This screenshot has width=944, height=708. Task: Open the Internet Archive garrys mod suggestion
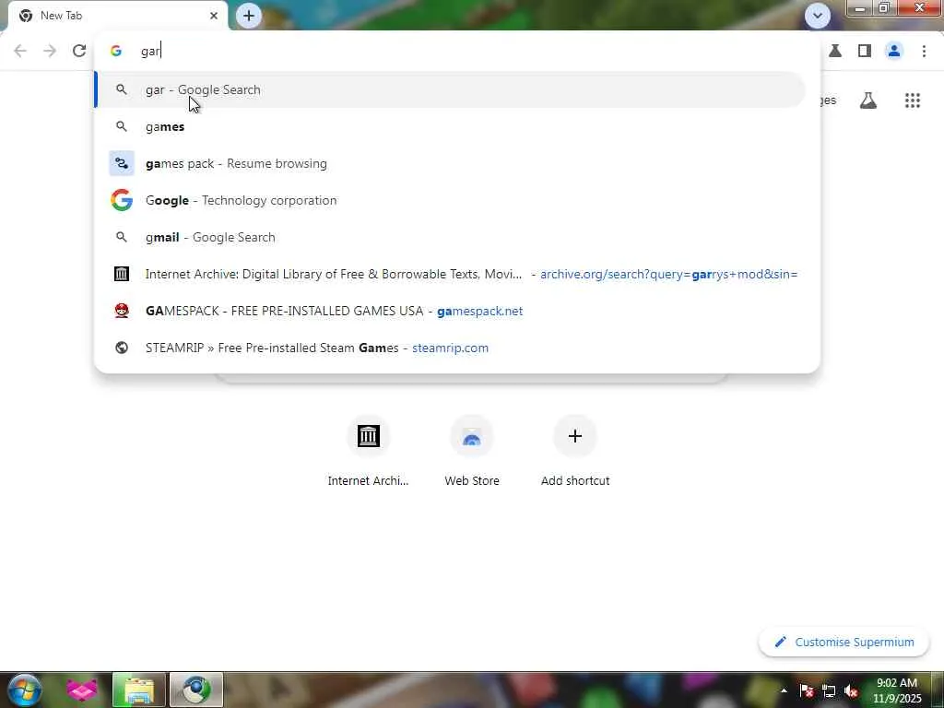[x=450, y=274]
